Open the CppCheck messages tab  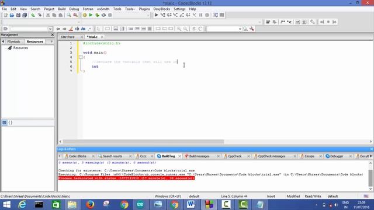271,156
